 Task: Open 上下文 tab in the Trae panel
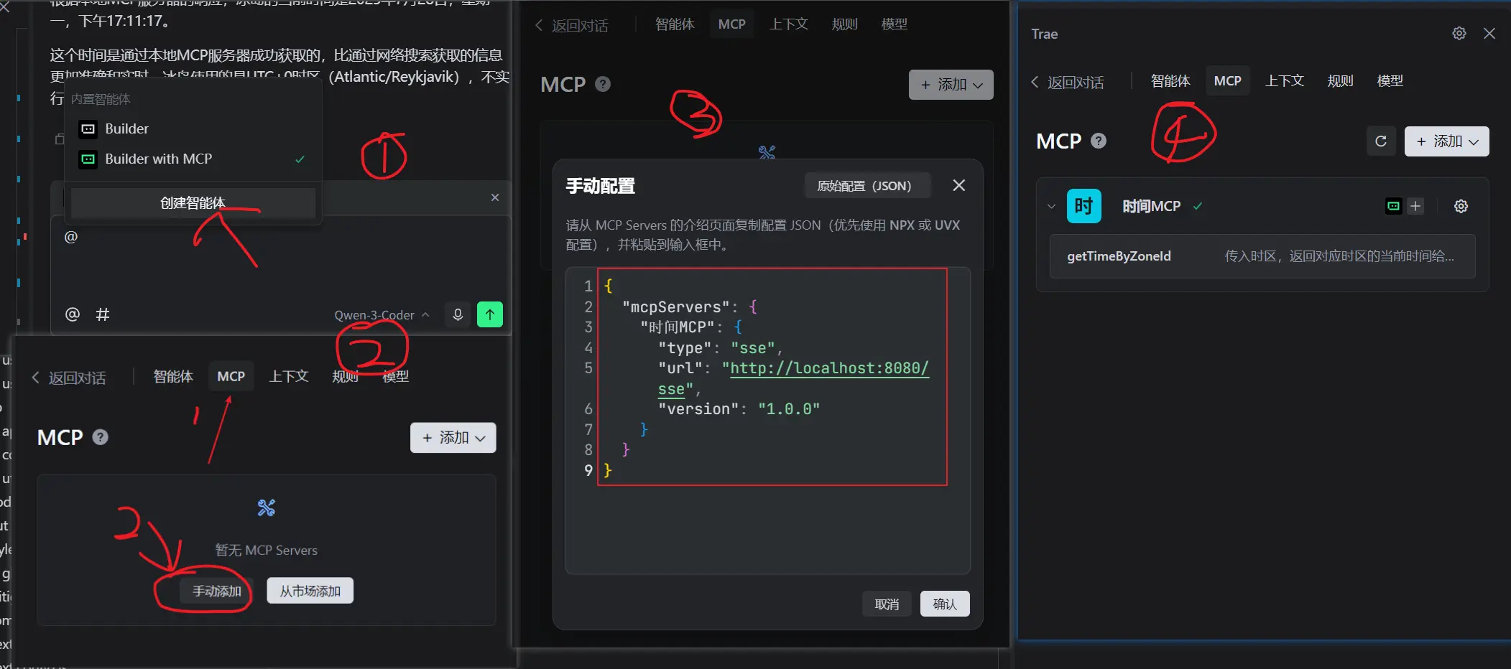coord(1284,81)
